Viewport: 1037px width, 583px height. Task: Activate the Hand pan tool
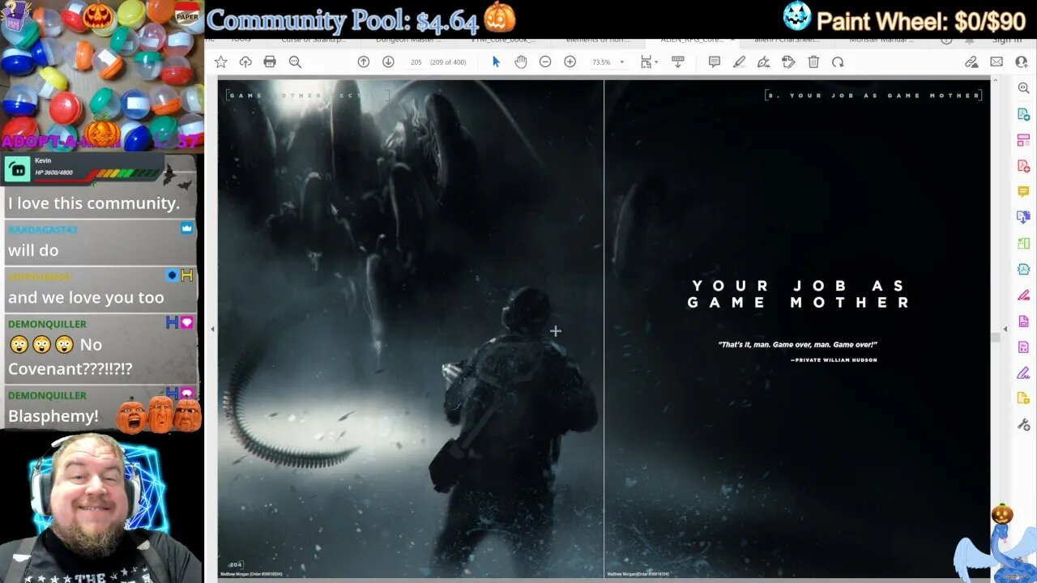click(x=521, y=62)
